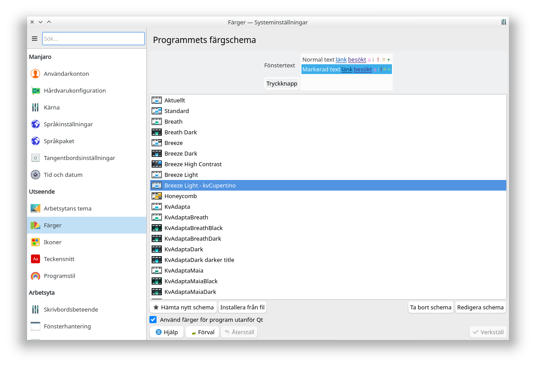
Task: Click 'besökt' link in Markerad text row
Action: [x=363, y=69]
